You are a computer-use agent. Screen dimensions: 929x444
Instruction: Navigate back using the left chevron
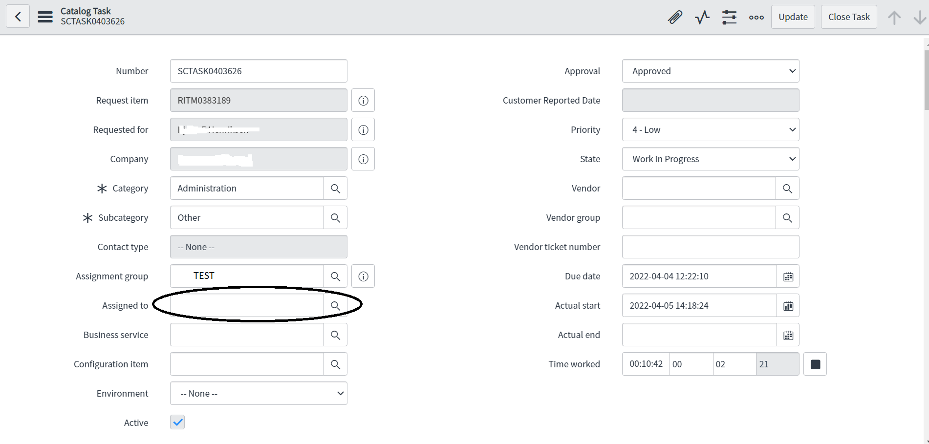tap(18, 16)
